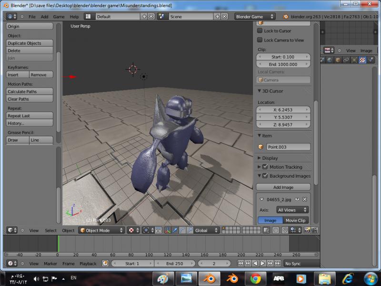Uncheck the Background Images checkbox
381x286 pixels.
coord(265,175)
